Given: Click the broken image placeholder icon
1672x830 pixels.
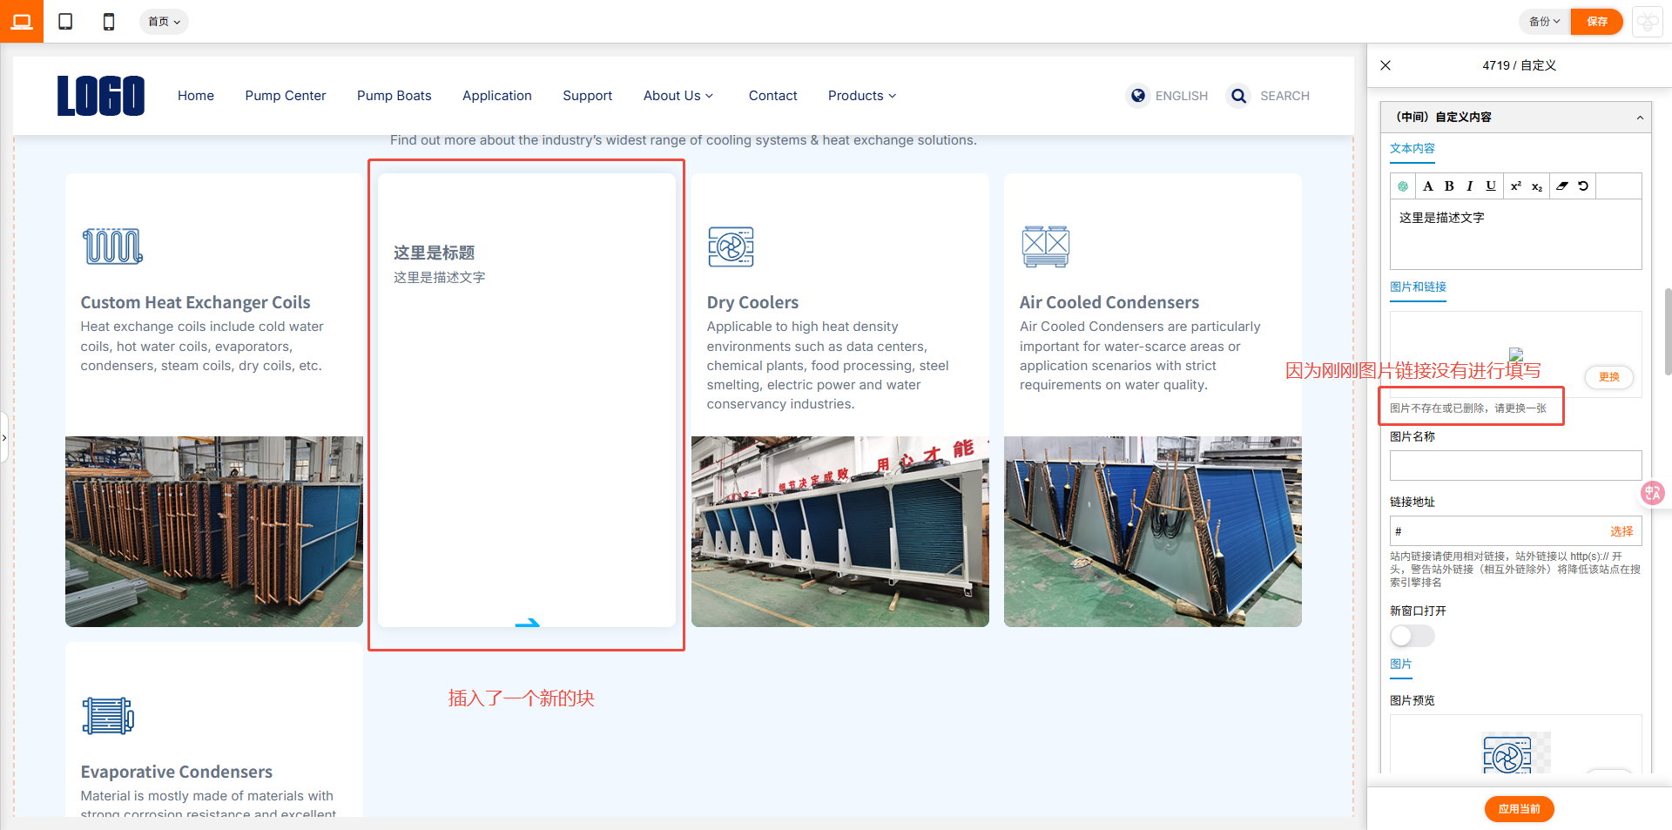Looking at the screenshot, I should coord(1516,354).
